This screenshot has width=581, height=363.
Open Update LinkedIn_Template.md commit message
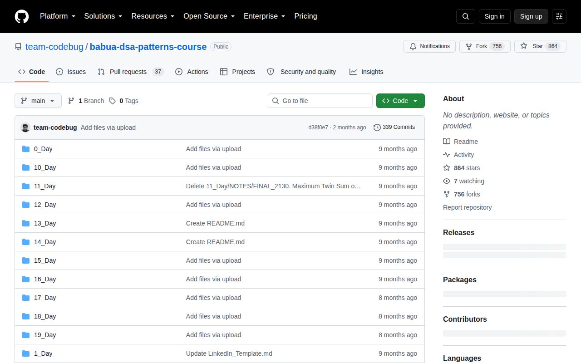click(229, 353)
